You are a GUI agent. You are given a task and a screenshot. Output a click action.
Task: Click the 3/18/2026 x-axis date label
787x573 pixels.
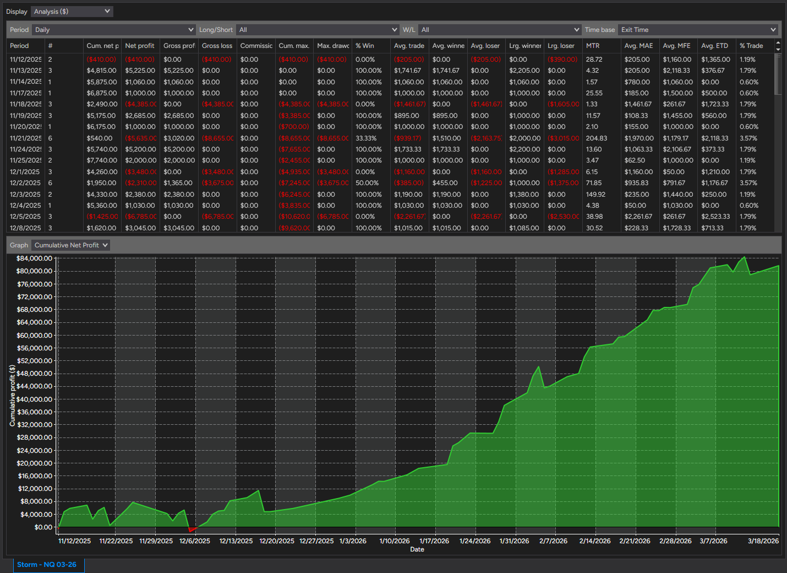tap(763, 541)
